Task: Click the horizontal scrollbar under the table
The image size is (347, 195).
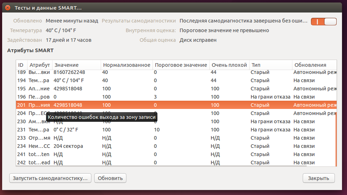Action: click(x=161, y=166)
